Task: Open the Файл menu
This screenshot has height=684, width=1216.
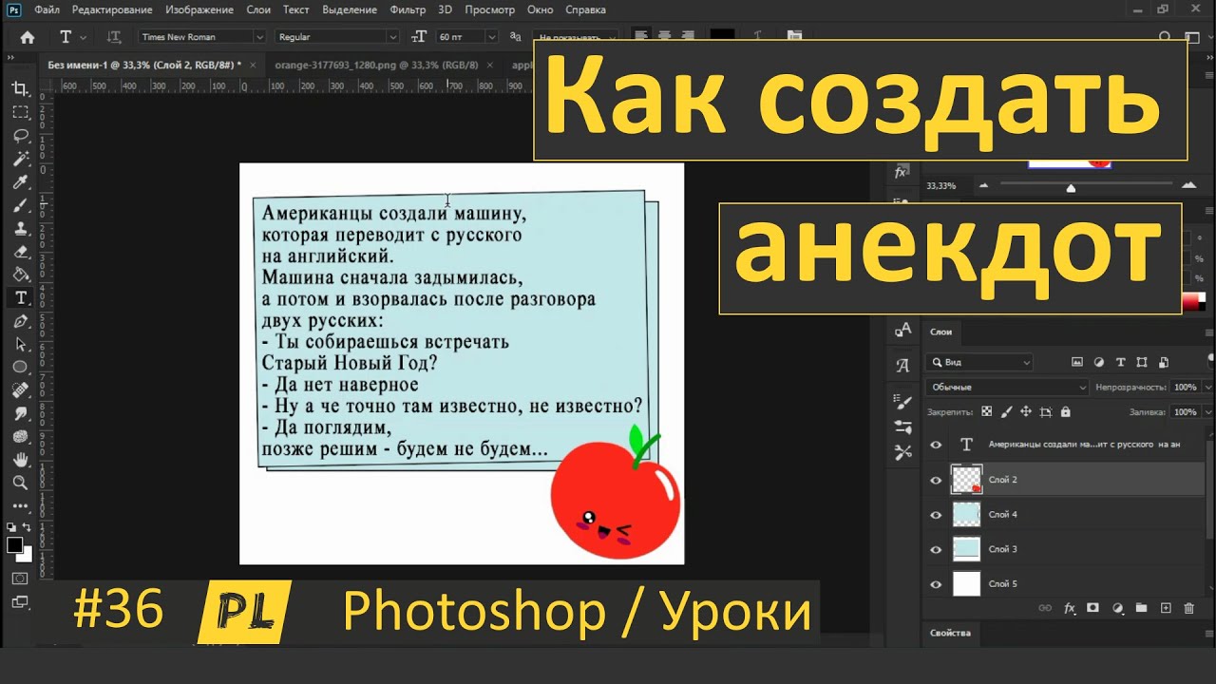Action: tap(47, 9)
